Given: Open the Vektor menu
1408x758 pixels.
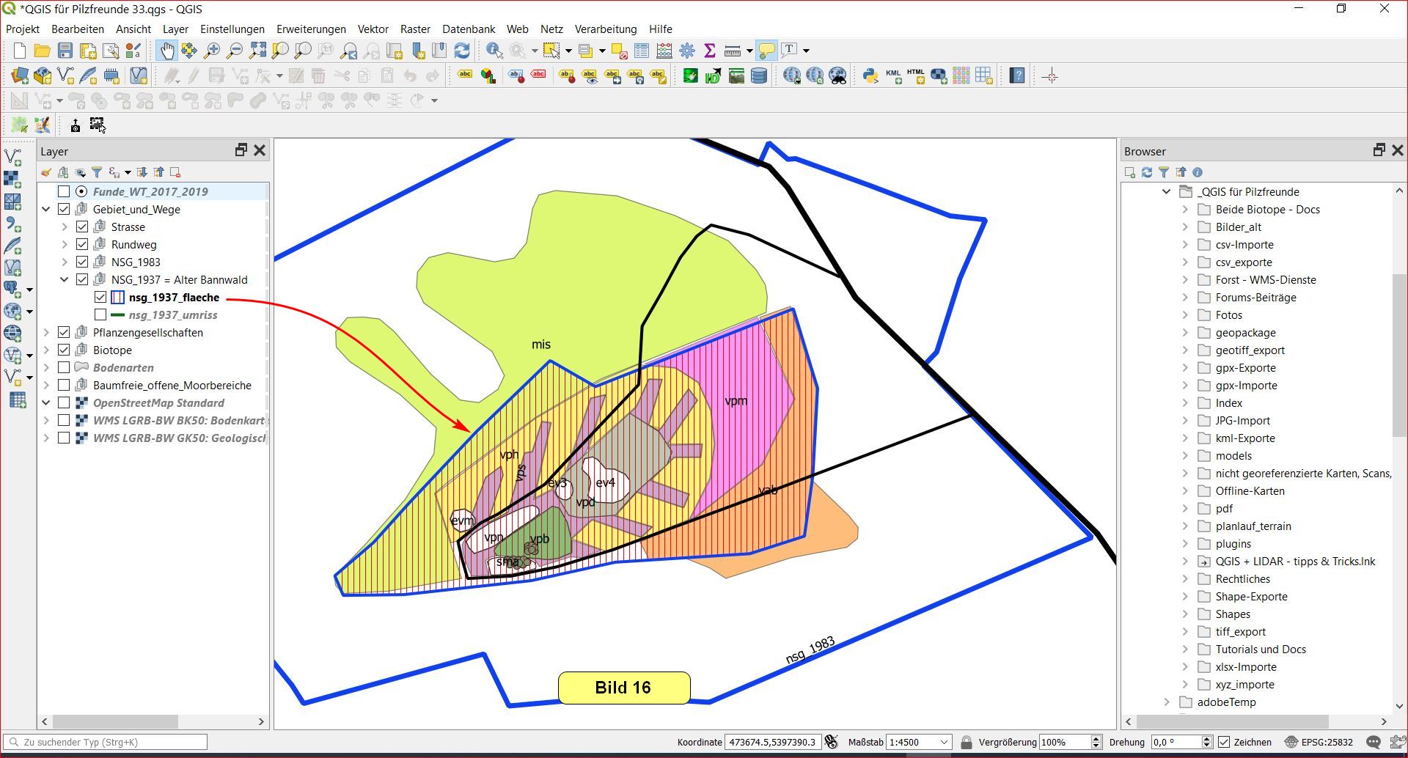Looking at the screenshot, I should (x=373, y=29).
